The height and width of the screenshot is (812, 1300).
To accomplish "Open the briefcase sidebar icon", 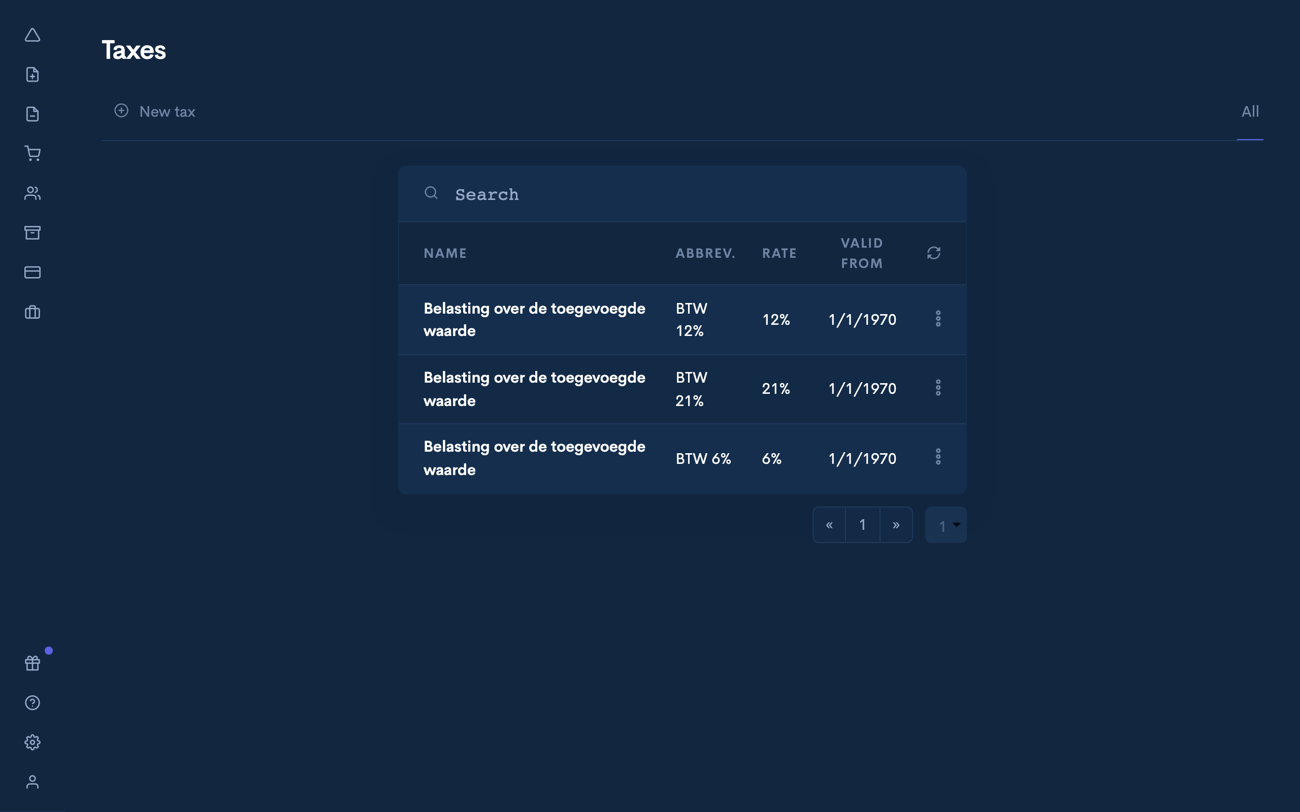I will [x=32, y=312].
